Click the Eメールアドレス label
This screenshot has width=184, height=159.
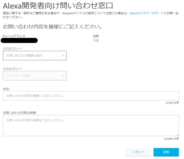(14, 36)
